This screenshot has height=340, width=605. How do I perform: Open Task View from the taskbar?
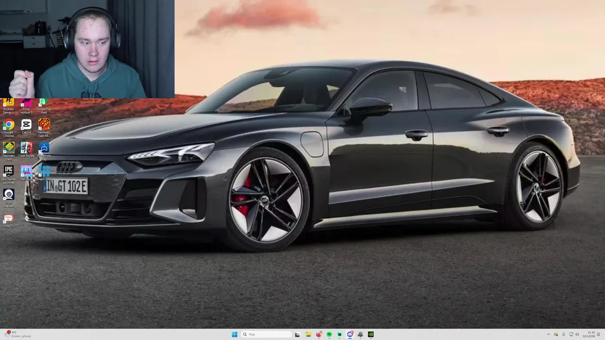[x=297, y=334]
